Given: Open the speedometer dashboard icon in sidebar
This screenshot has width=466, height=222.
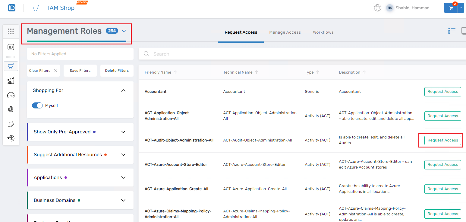Looking at the screenshot, I should click(11, 95).
